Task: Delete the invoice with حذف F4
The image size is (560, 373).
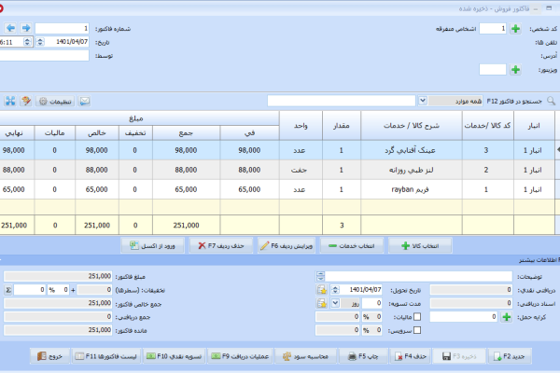Action: pyautogui.click(x=411, y=356)
